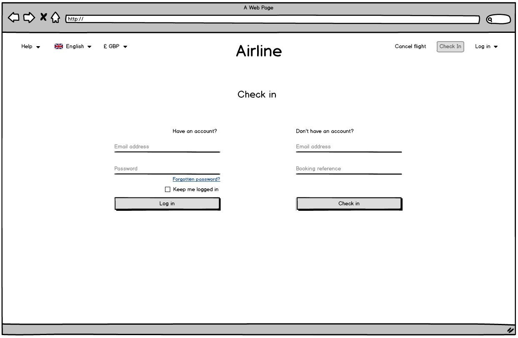Click the "Check in" page heading
The width and height of the screenshot is (518, 338).
pyautogui.click(x=257, y=95)
